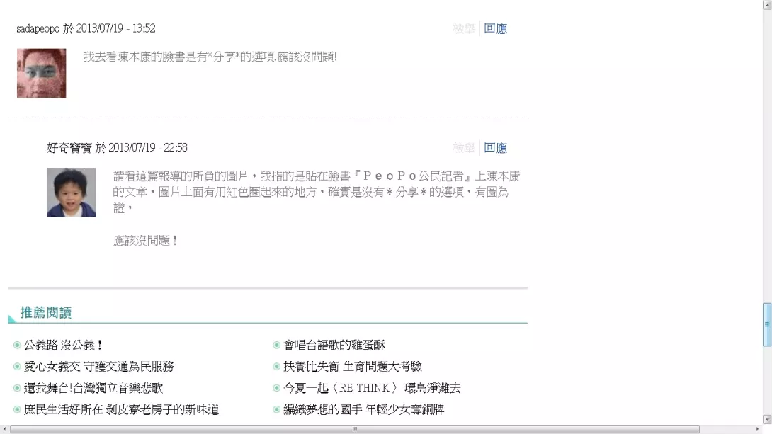Open 還我舞台!台灣獨立音樂悲歌 article

pos(93,388)
